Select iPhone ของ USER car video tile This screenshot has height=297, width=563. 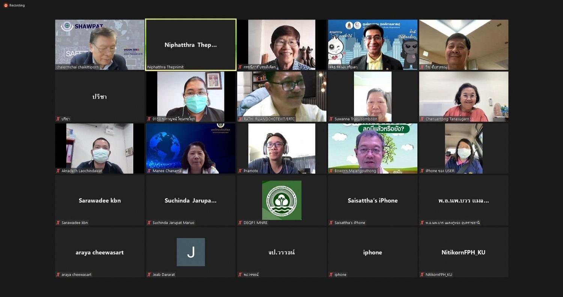click(x=464, y=148)
